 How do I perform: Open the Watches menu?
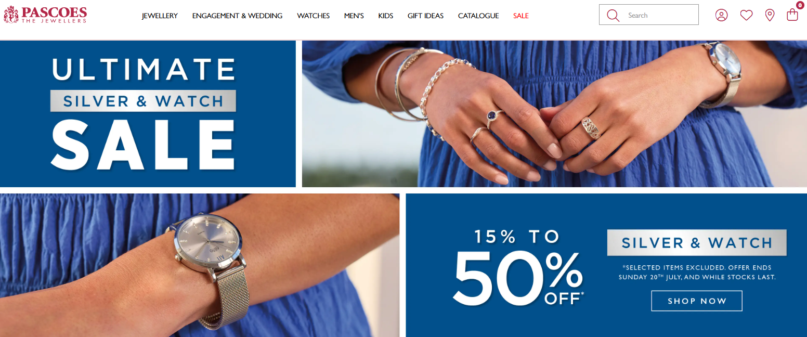pos(313,16)
